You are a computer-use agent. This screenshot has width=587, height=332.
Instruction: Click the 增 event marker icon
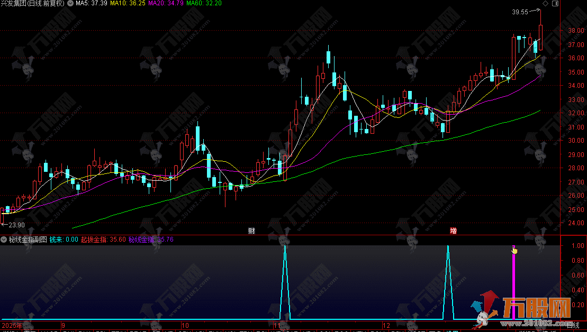click(x=453, y=231)
